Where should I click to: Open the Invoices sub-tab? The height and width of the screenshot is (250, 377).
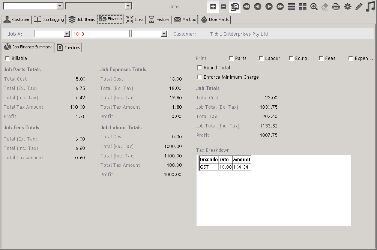69,48
